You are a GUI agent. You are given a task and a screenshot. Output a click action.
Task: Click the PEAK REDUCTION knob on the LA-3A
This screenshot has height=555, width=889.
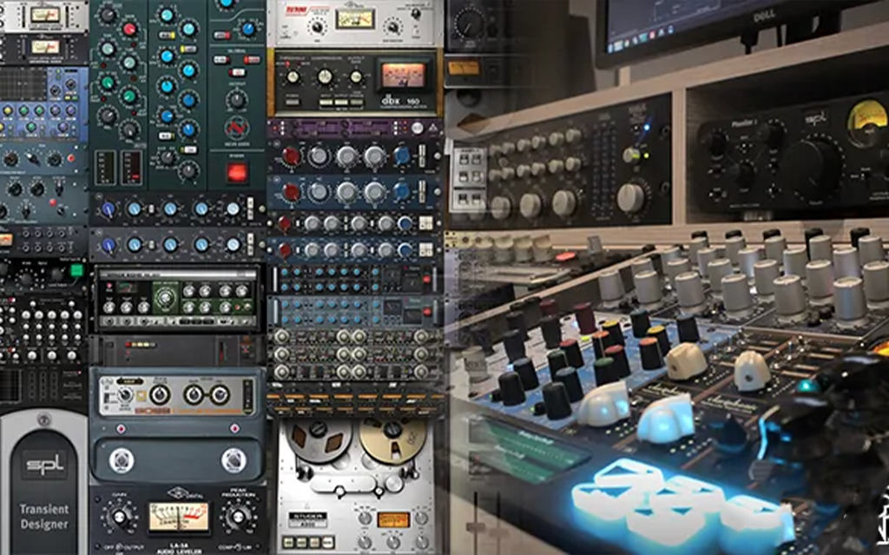pos(239,517)
